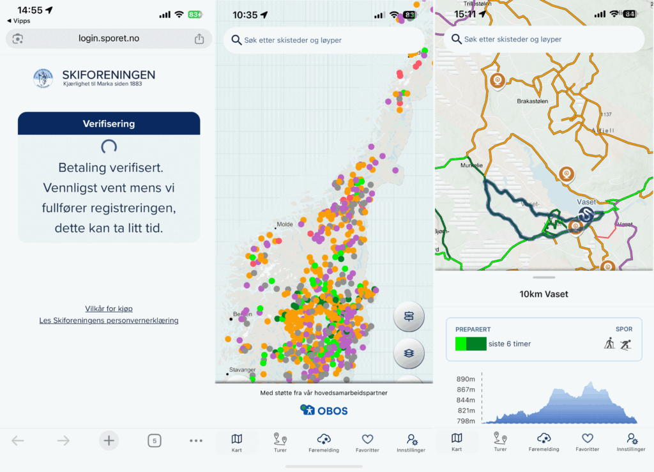Viewport: 654px width, 472px height.
Task: Tap the drag handle above 10km Vaset
Action: click(x=544, y=277)
